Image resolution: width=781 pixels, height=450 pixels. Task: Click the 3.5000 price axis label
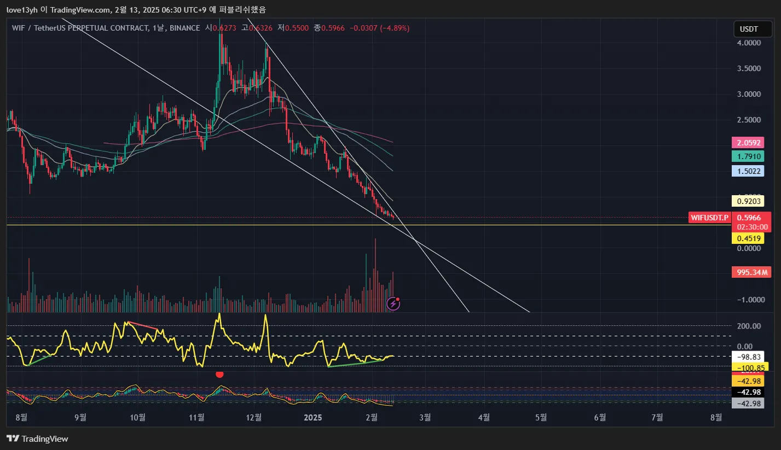click(748, 68)
